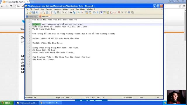Click the Windows Start button
The image size is (187, 105).
pos(7,103)
